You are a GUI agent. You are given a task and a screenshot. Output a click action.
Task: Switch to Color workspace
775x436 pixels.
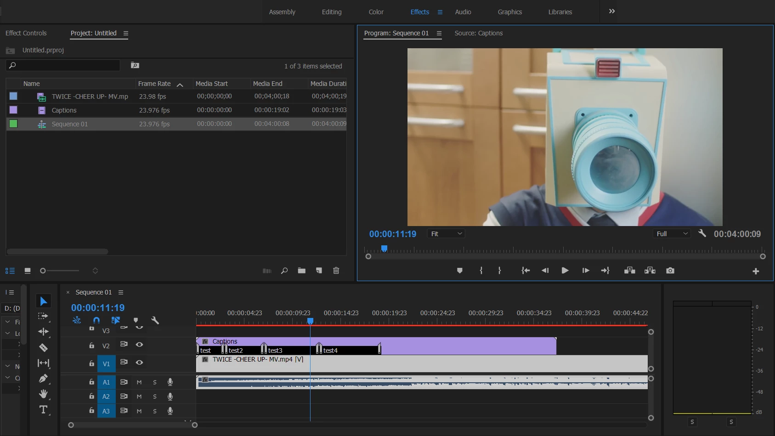tap(376, 12)
